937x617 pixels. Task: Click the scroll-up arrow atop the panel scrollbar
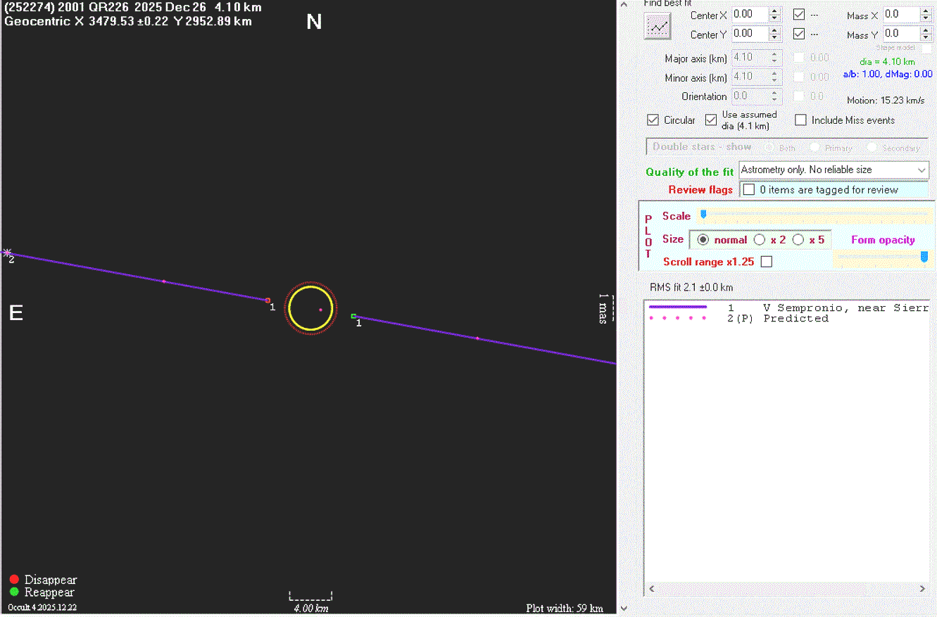(622, 4)
